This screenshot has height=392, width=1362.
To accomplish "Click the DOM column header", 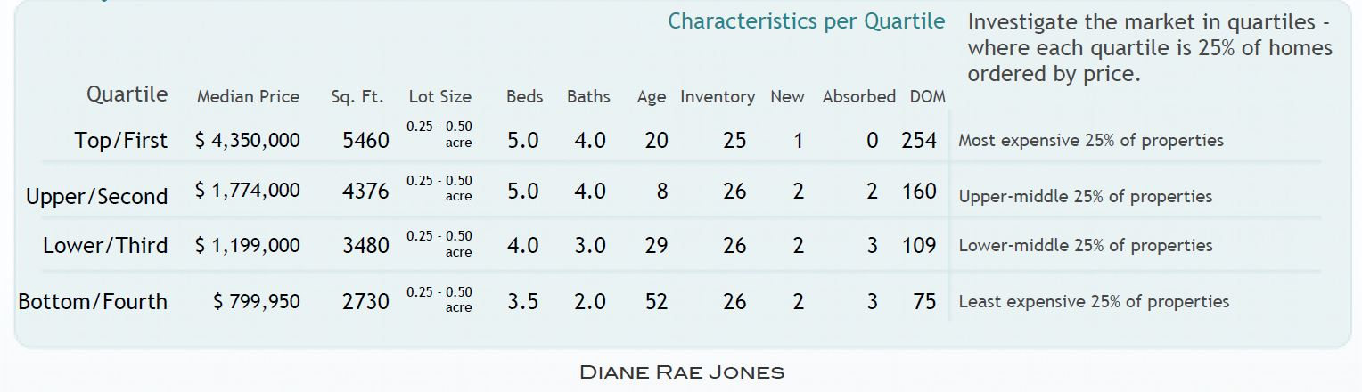I will 927,97.
